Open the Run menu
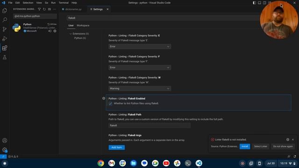Viewport: 299px width, 168px height. (53, 3)
